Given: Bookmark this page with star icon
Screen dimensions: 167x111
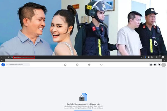Looking at the screenshot, I should [141, 57].
